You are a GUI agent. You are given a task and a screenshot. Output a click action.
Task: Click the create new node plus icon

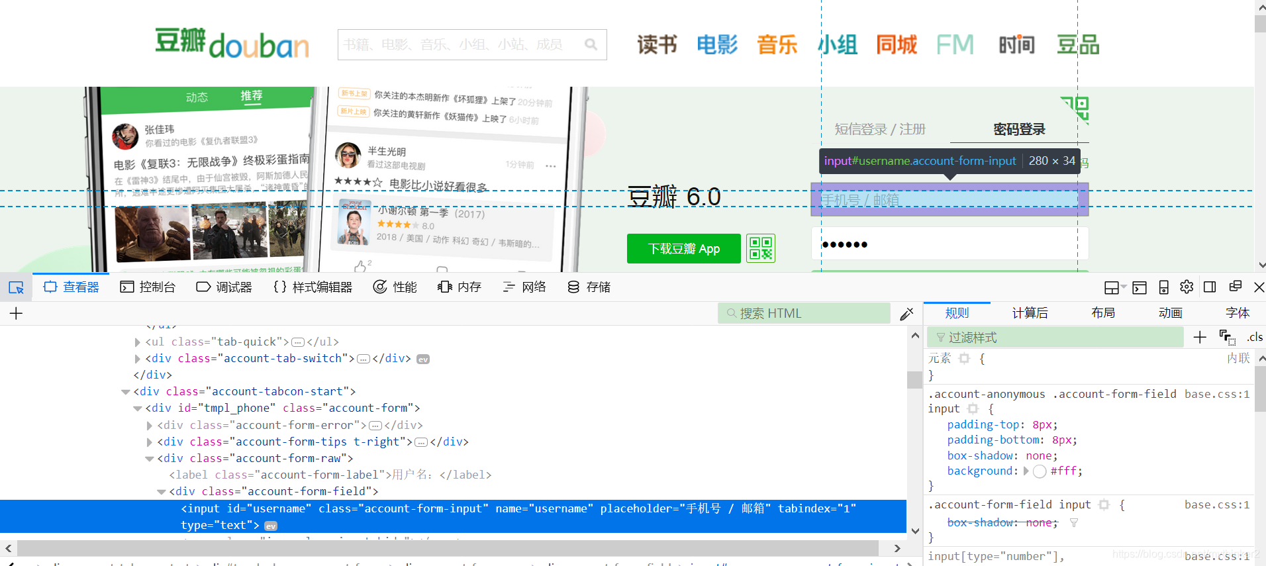tap(17, 313)
